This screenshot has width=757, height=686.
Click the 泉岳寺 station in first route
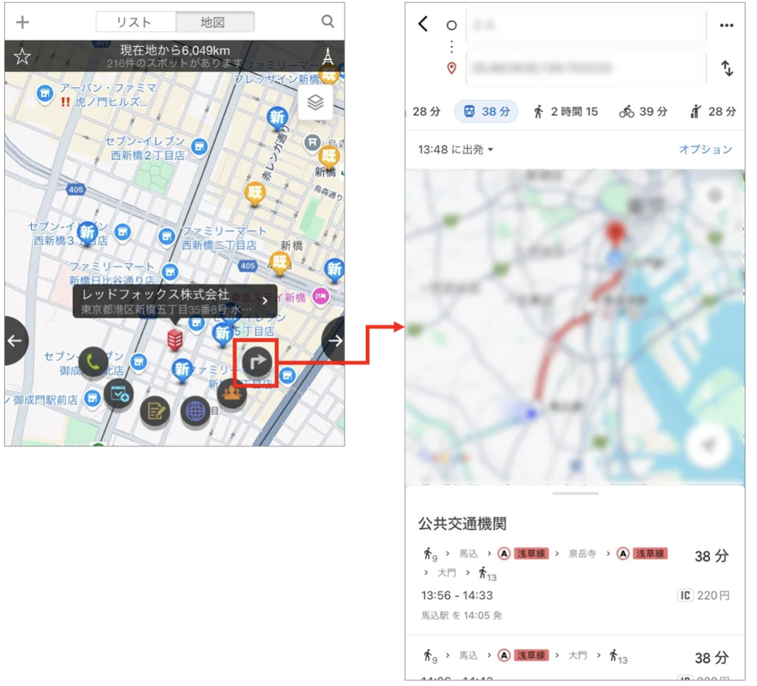tap(582, 554)
